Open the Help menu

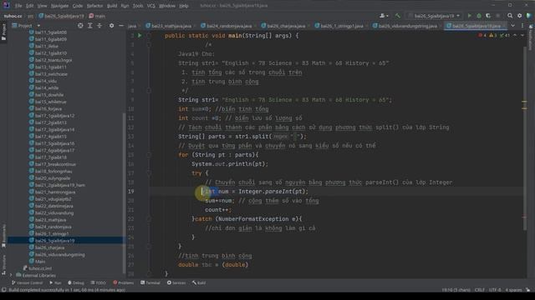184,6
